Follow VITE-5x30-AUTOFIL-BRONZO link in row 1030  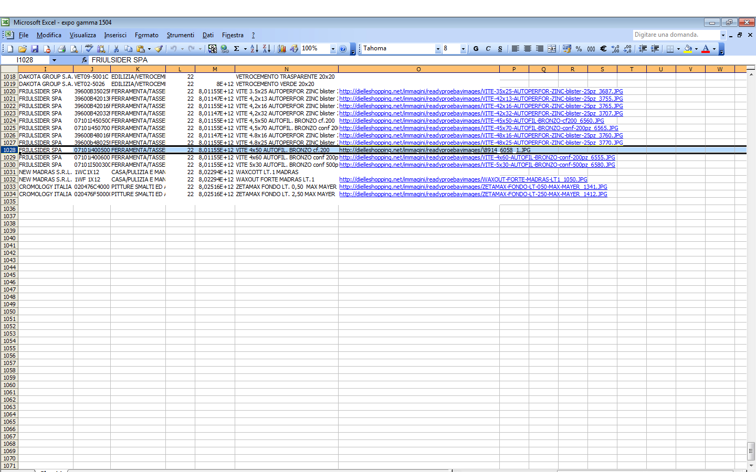click(477, 165)
